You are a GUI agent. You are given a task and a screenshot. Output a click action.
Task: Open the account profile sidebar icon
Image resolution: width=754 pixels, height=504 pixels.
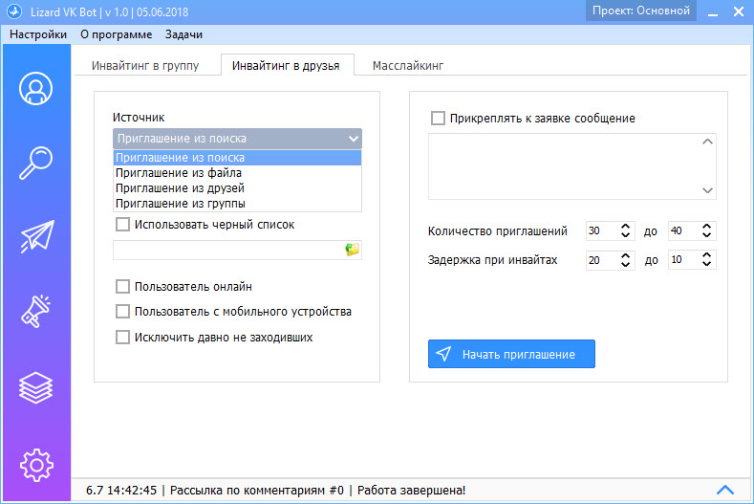(x=35, y=89)
